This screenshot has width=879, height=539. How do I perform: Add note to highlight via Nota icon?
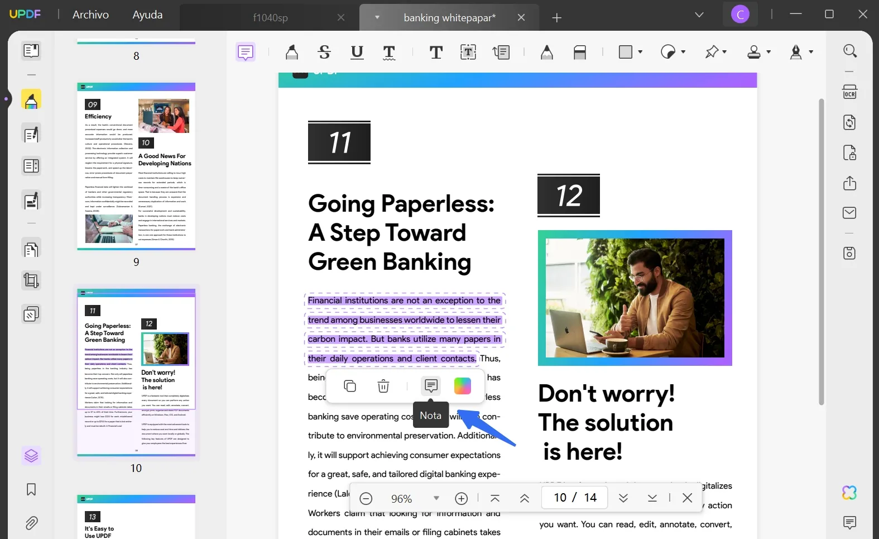click(431, 386)
